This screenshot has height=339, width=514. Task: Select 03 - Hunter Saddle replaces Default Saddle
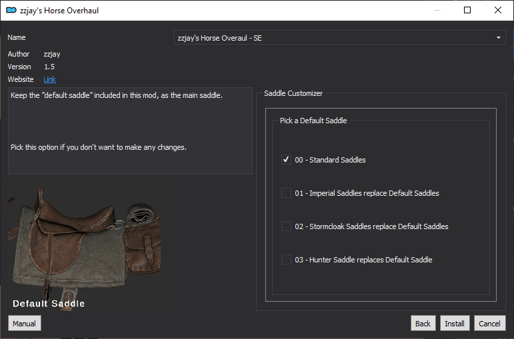(286, 260)
